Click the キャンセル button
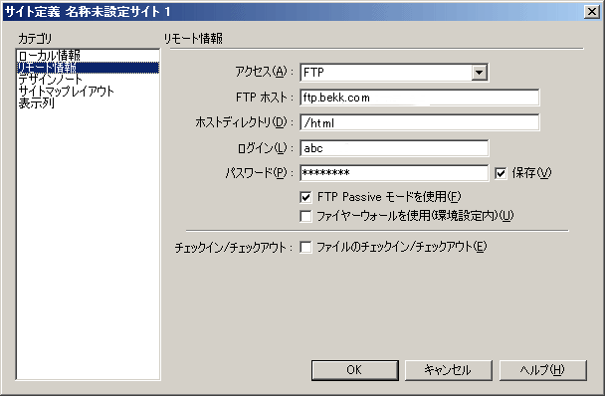 click(449, 370)
